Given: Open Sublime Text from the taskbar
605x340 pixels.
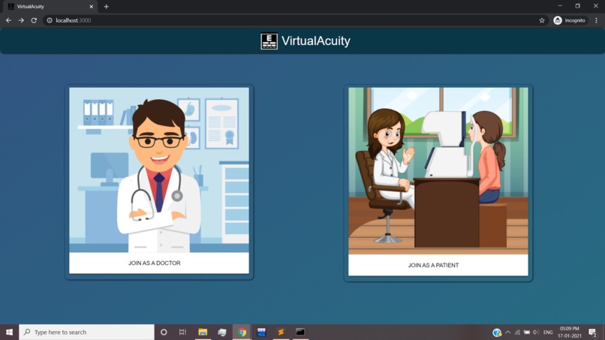Looking at the screenshot, I should coord(281,332).
